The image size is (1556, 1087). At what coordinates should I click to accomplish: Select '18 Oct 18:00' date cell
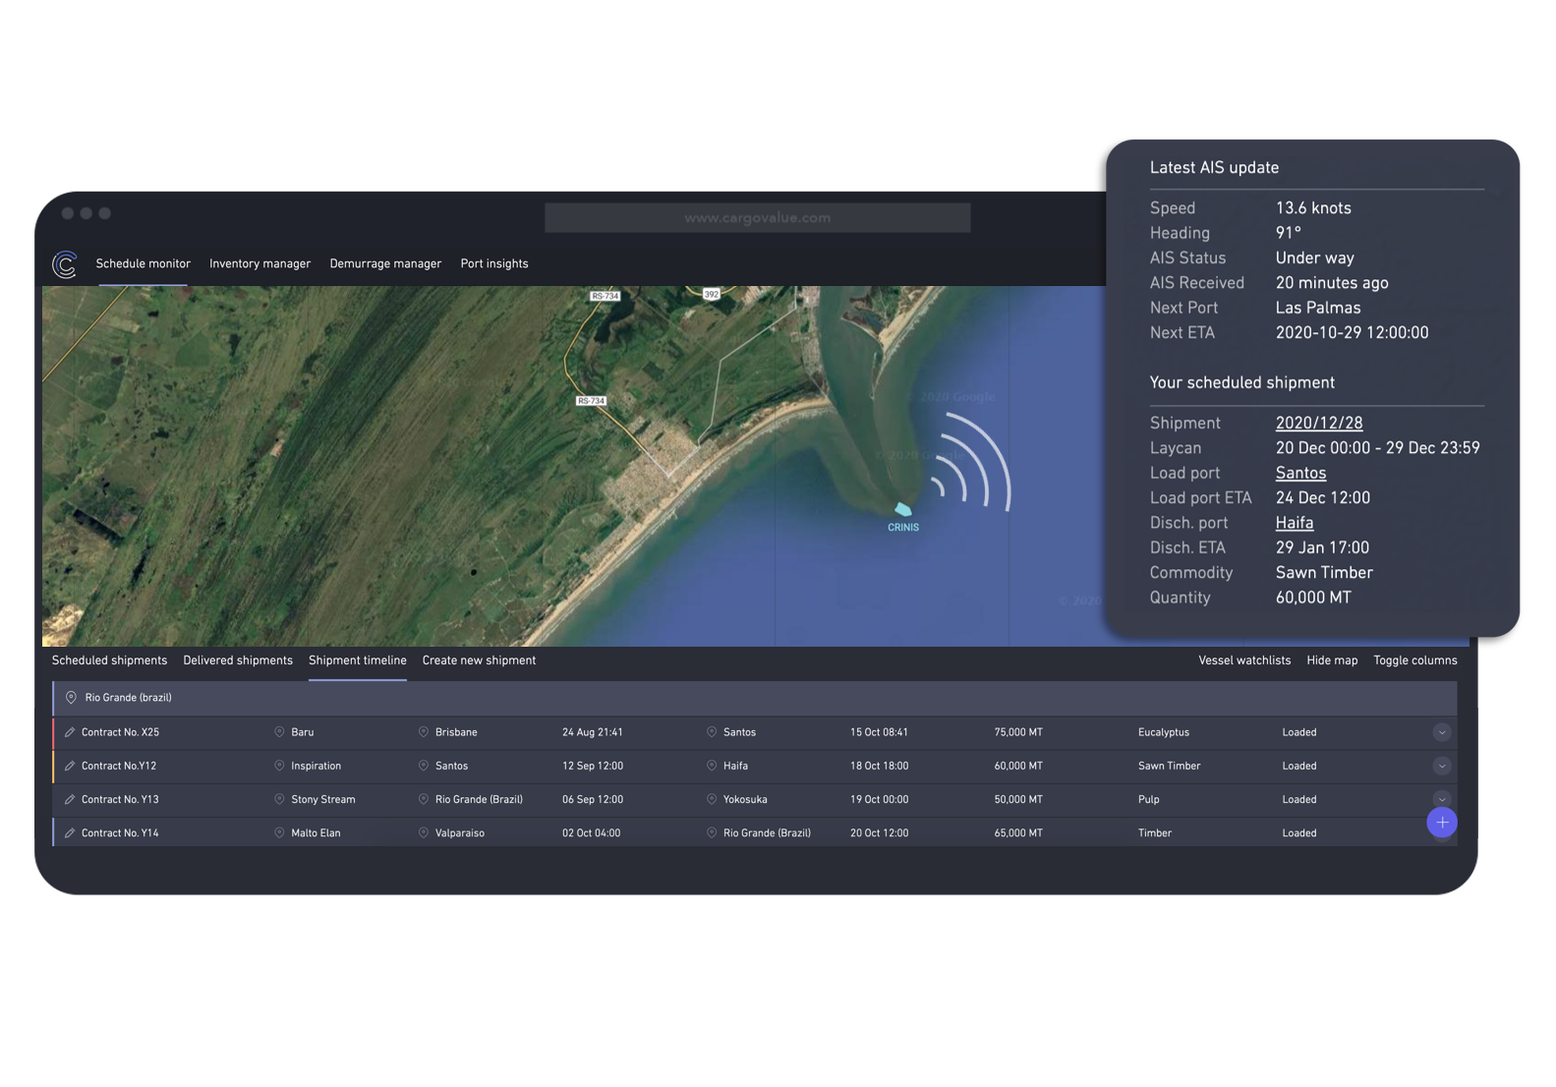[x=879, y=766]
